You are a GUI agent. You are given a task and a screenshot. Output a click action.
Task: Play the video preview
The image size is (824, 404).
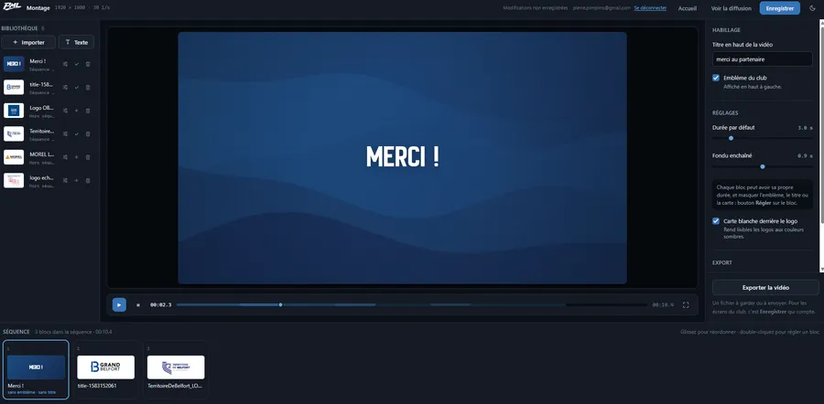119,305
